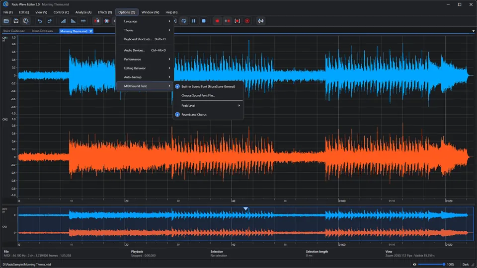Screen dimensions: 477x268
Task: Open the Help menu
Action: pyautogui.click(x=171, y=12)
